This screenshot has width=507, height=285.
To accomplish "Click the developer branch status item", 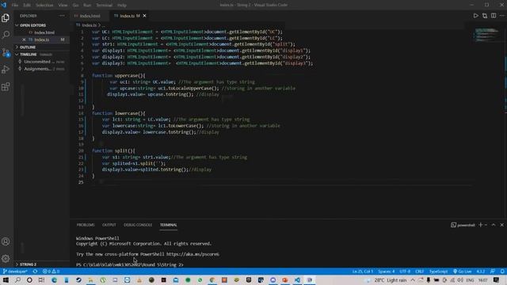I will pos(15,272).
